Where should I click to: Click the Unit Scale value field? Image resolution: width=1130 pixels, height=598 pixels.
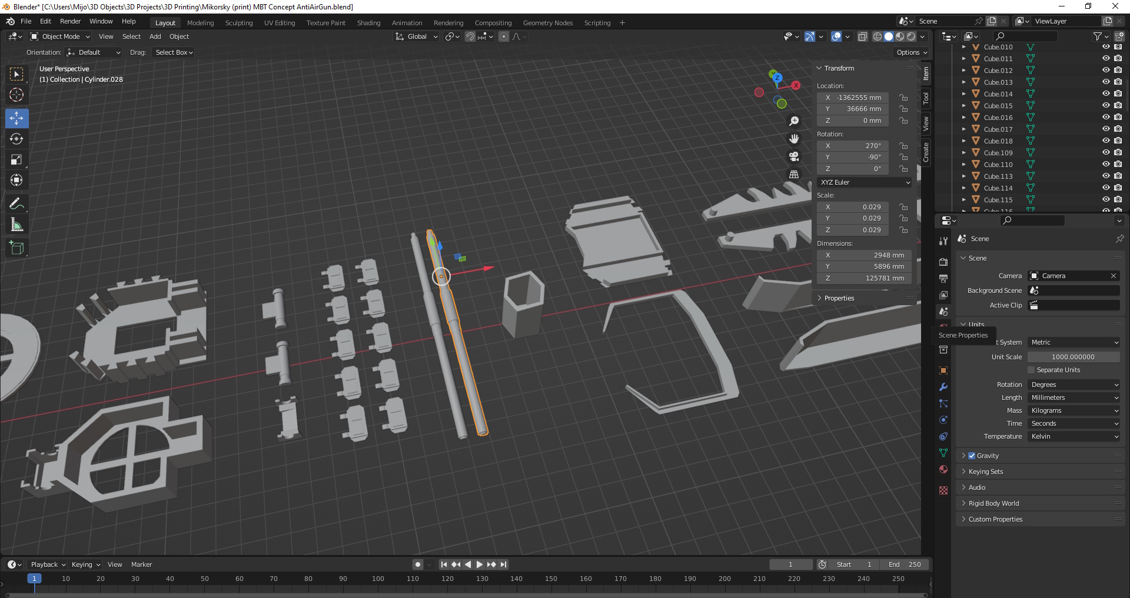coord(1073,357)
